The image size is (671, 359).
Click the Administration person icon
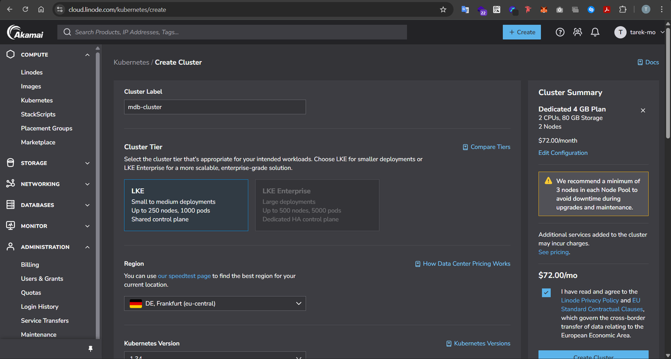pos(11,247)
